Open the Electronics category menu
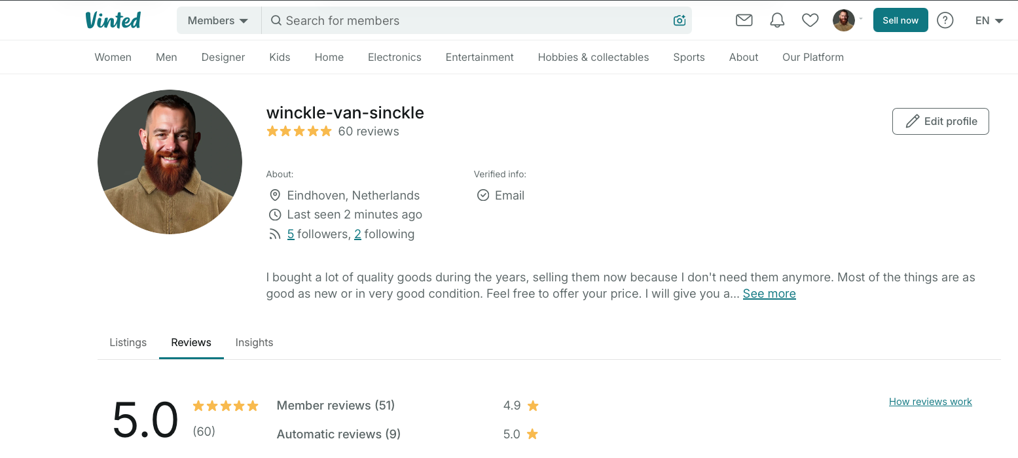 tap(394, 57)
